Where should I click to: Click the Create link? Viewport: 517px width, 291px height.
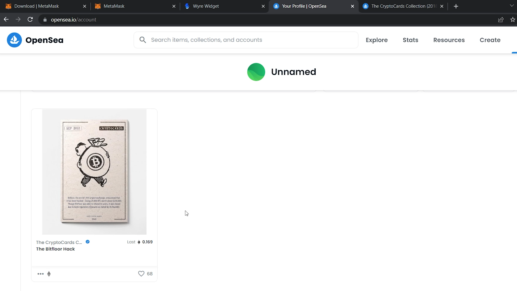490,40
